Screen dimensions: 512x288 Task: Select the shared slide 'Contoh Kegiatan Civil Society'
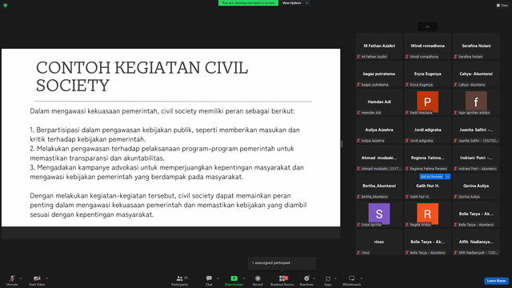170,138
